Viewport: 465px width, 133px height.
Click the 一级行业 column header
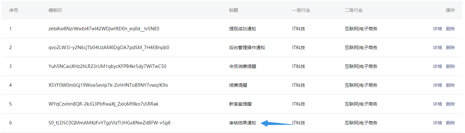pyautogui.click(x=301, y=10)
